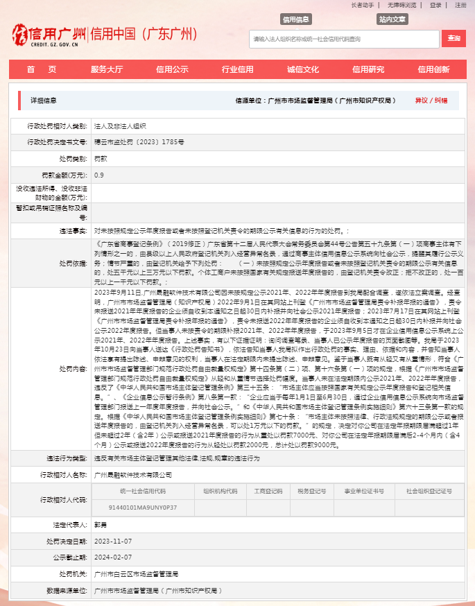Click the 登录 link

point(435,5)
